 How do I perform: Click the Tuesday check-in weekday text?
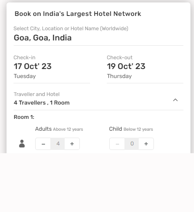click(25, 76)
